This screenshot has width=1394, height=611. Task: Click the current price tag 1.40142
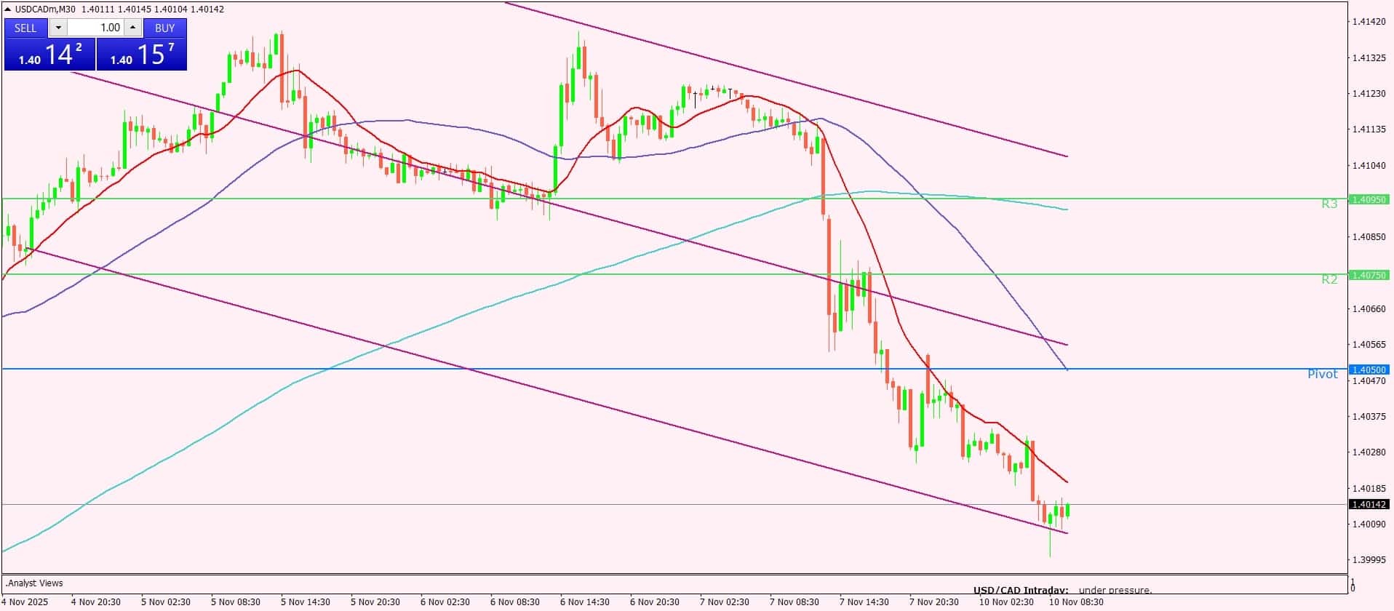point(1369,504)
